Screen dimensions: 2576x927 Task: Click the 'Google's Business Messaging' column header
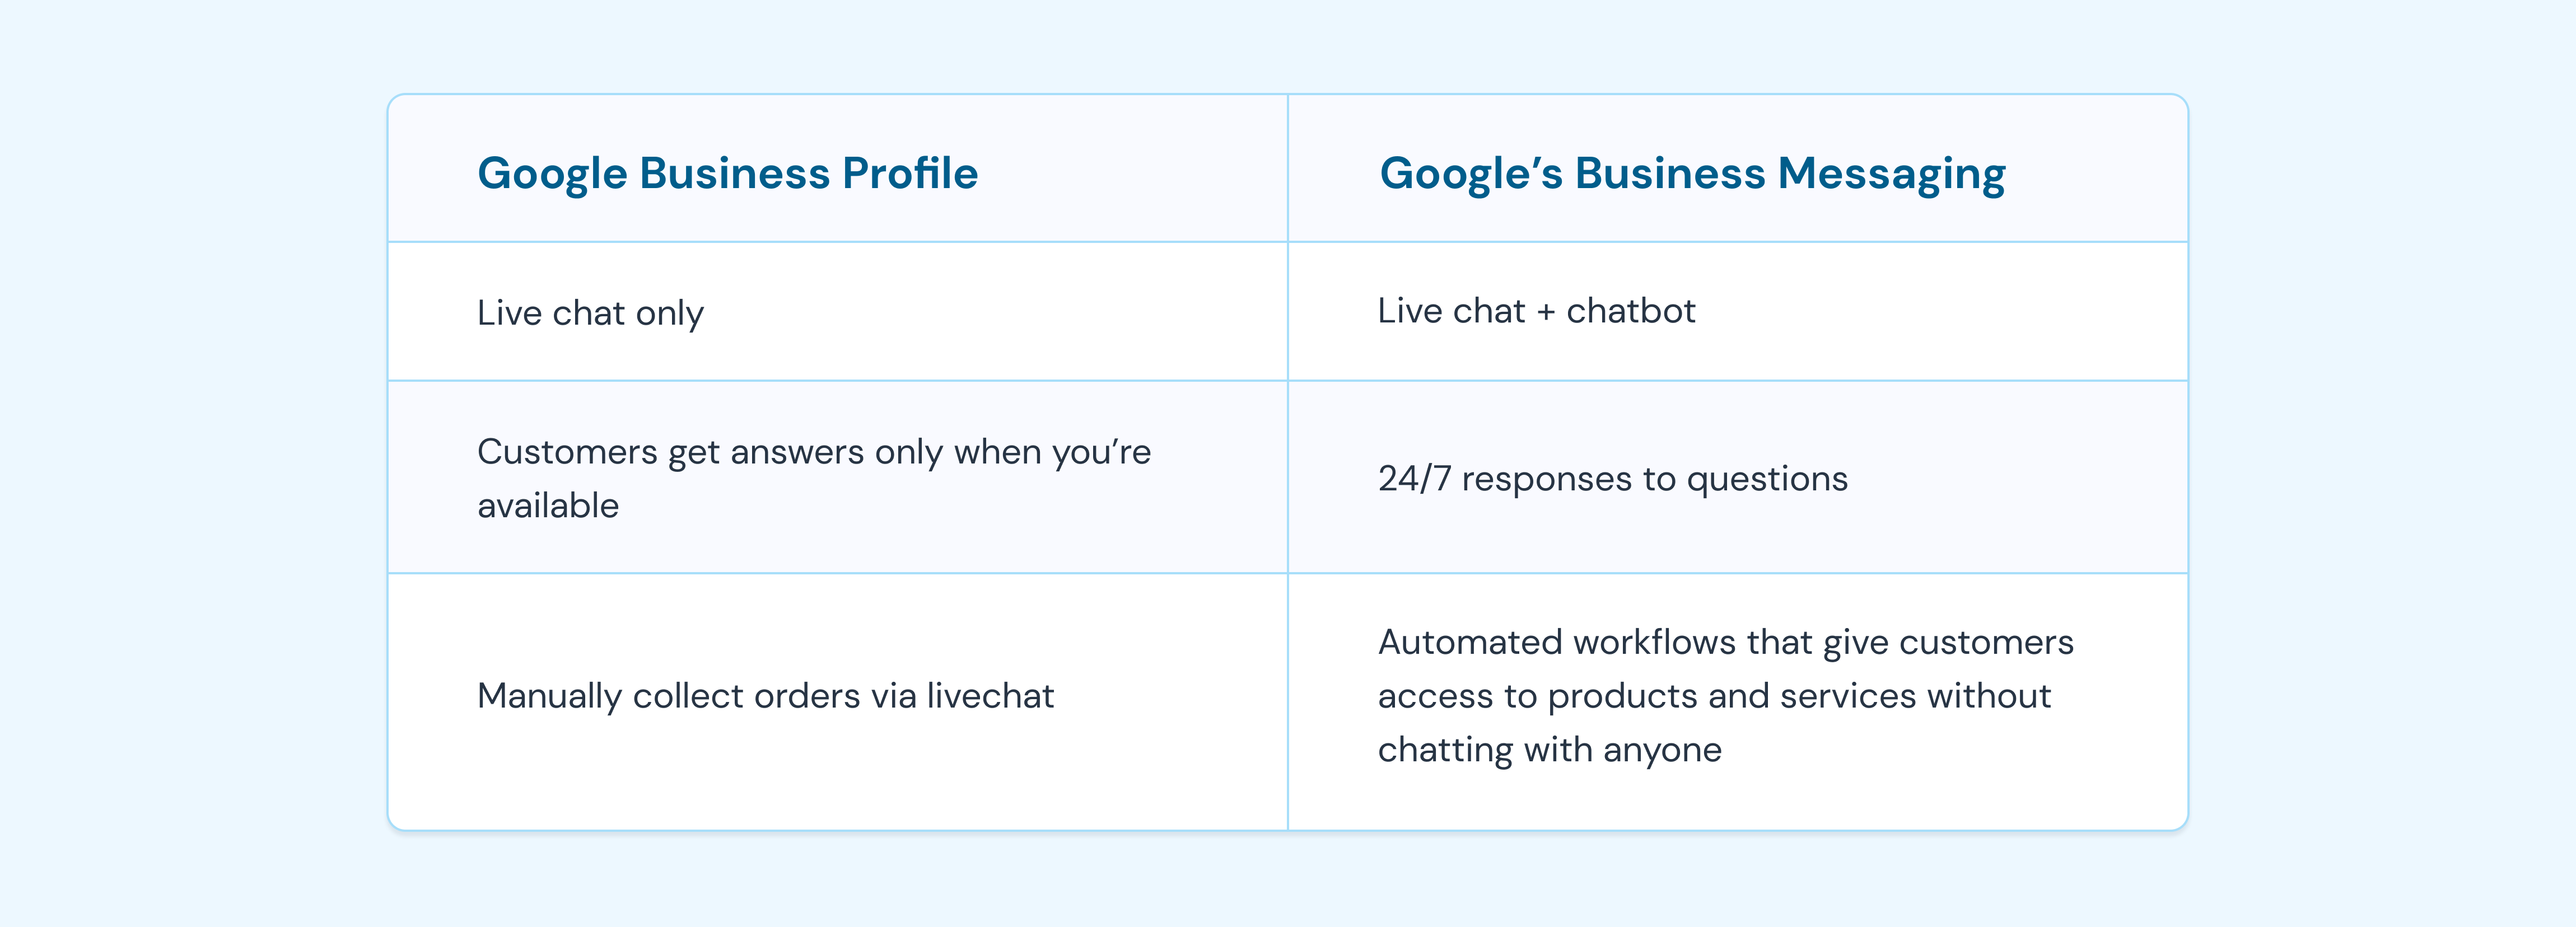1692,174
